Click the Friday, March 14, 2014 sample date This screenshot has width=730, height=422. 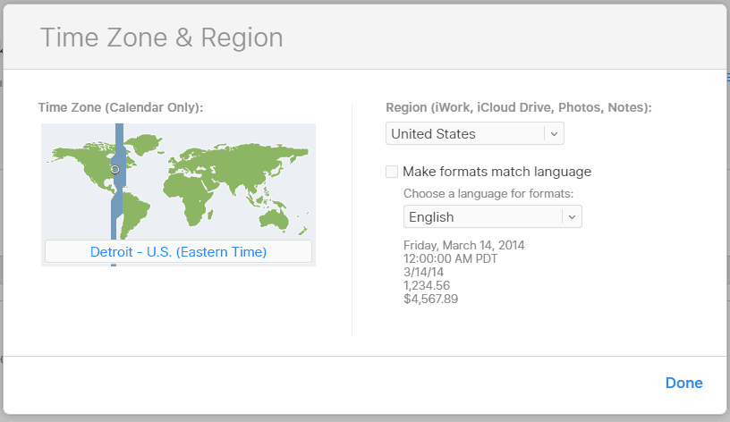point(463,245)
